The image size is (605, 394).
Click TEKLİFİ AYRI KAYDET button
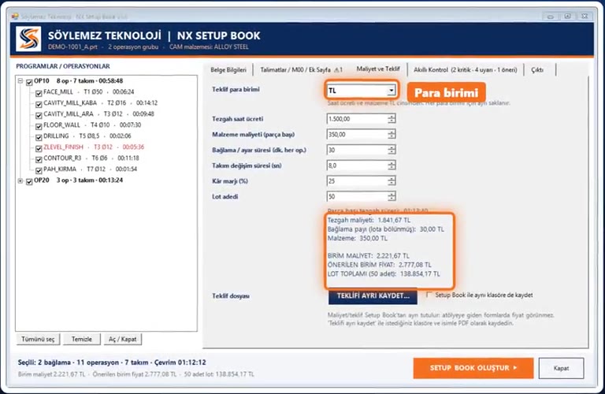(373, 296)
